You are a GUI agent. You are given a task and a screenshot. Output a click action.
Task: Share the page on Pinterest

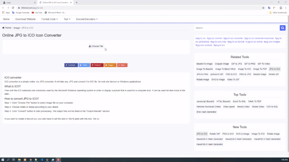pyautogui.click(x=97, y=65)
